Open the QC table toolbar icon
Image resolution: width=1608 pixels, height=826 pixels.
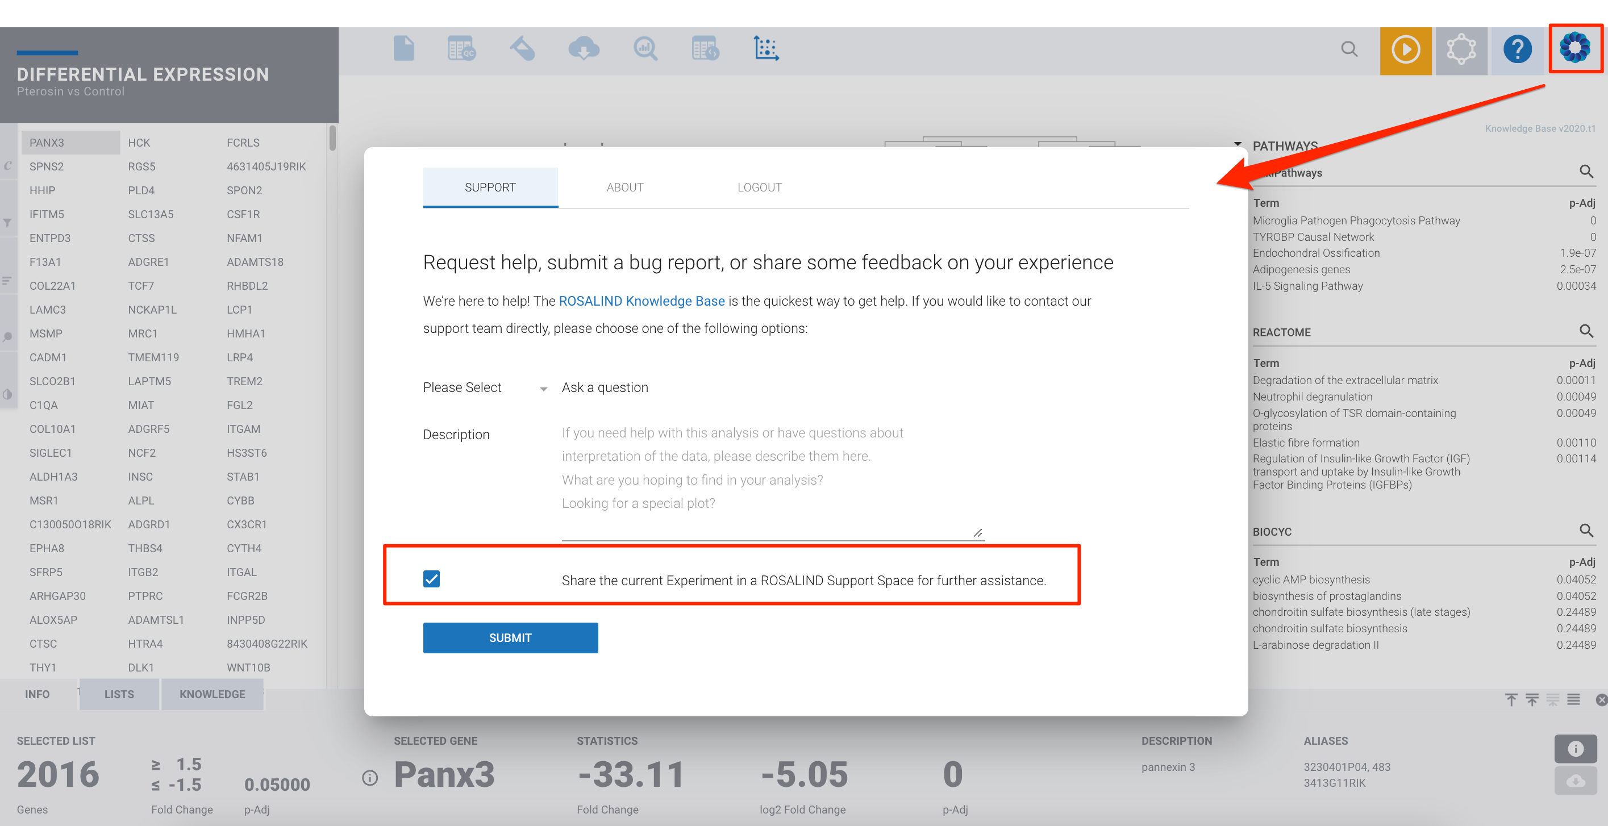pos(461,48)
